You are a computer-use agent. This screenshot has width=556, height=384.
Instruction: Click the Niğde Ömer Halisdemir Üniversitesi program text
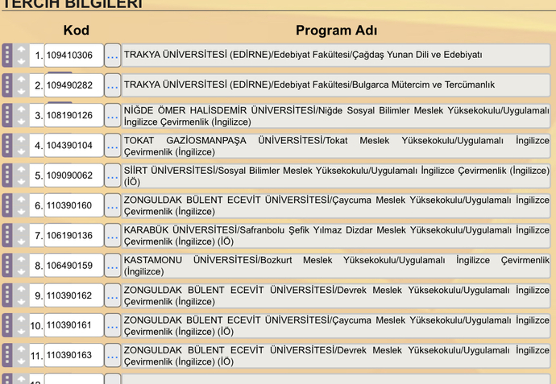[x=336, y=116]
